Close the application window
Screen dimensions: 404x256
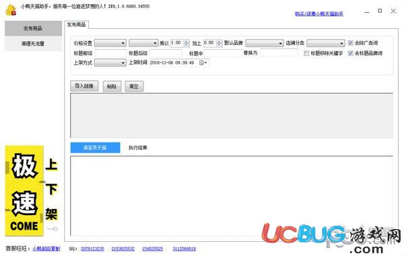click(393, 11)
